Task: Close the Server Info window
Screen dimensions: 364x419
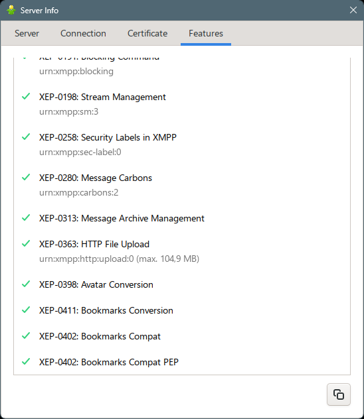Action: [x=353, y=10]
